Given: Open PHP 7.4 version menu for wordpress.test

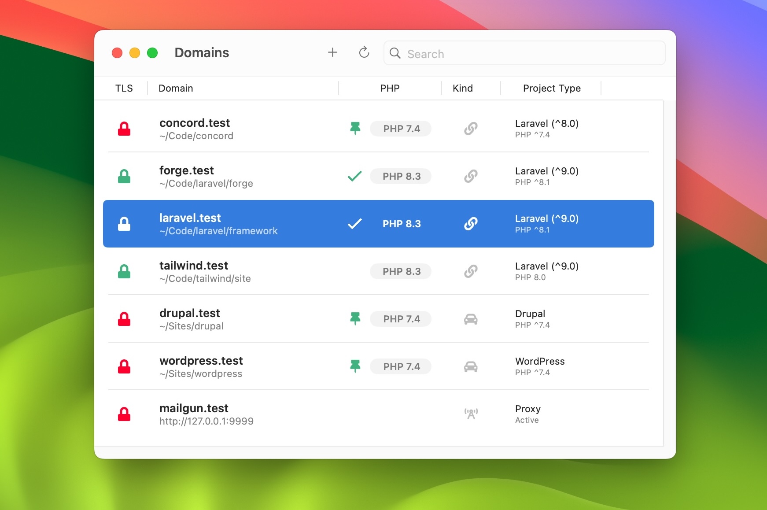Looking at the screenshot, I should pyautogui.click(x=401, y=366).
